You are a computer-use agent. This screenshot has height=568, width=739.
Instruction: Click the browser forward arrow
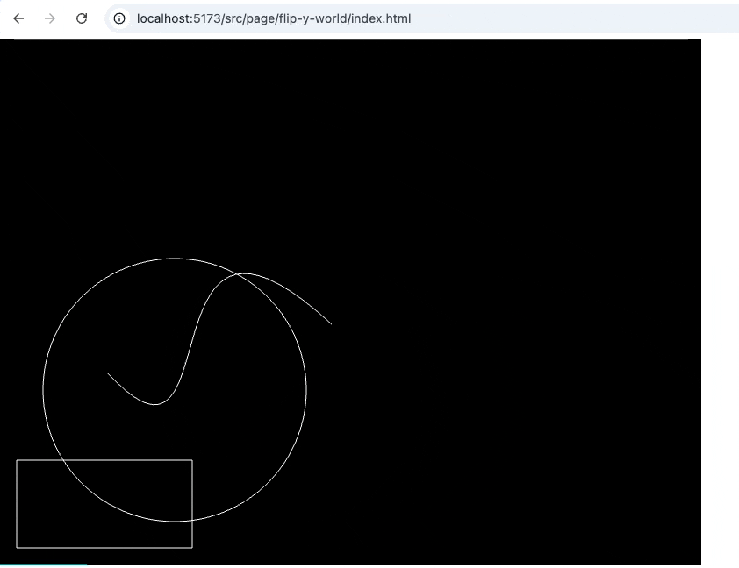(50, 18)
